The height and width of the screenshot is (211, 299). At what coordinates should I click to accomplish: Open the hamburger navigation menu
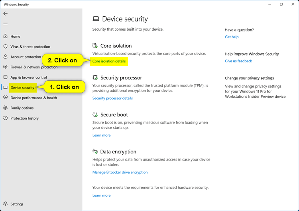pos(6,24)
